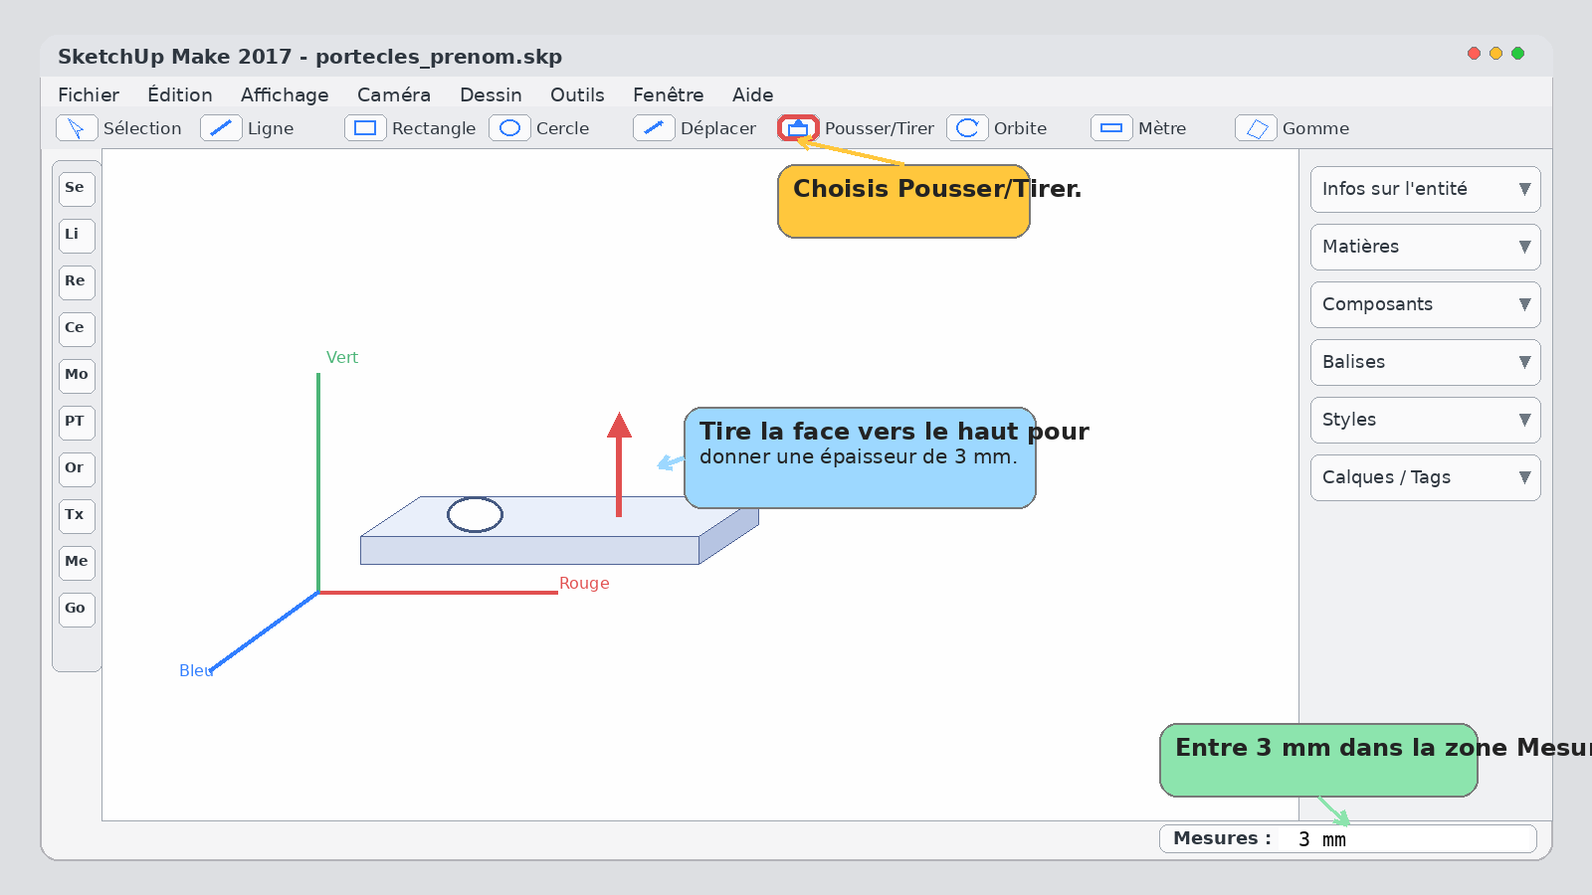This screenshot has width=1592, height=895.
Task: Click the Mo button in left sidebar
Action: pyautogui.click(x=77, y=376)
